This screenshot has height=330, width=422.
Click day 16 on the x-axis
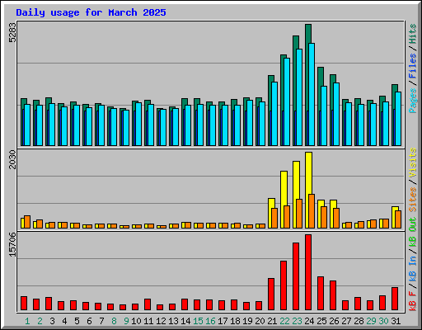pos(210,321)
